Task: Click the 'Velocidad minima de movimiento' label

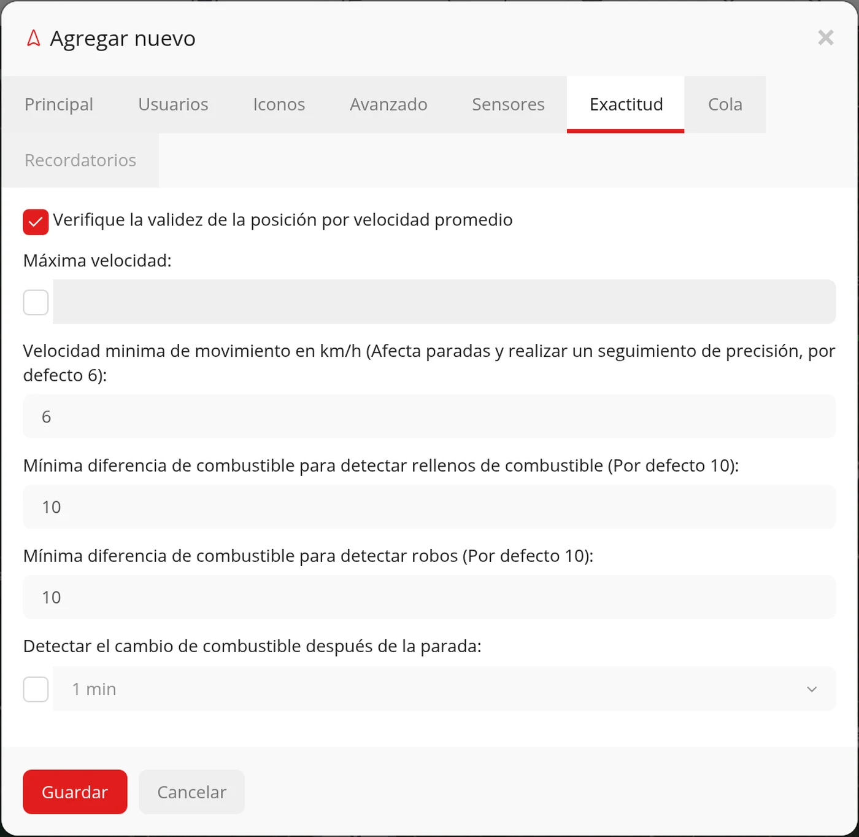Action: click(x=429, y=362)
